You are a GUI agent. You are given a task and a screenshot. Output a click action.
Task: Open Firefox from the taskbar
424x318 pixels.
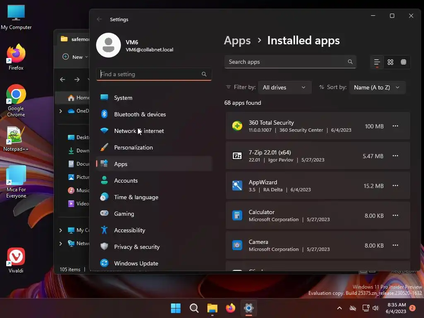point(230,308)
